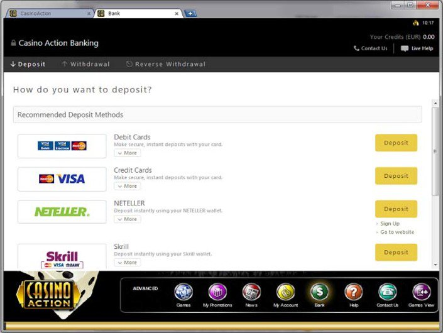The height and width of the screenshot is (333, 443).
Task: Click NETELLER Sign Up link
Action: click(390, 224)
